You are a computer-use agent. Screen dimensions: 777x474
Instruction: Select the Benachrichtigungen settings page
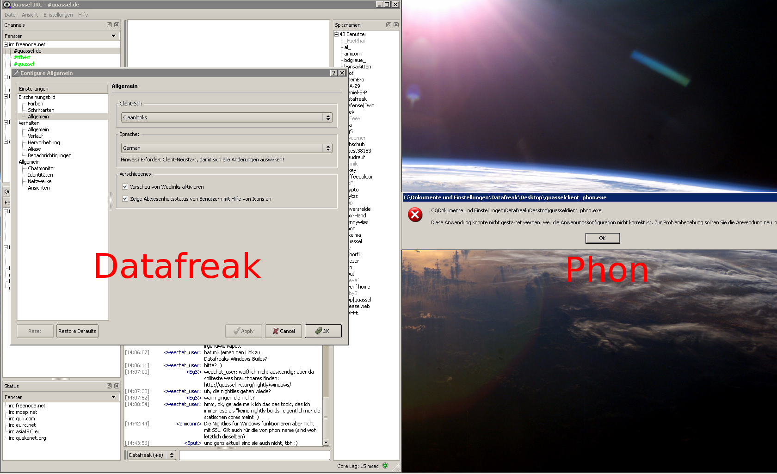49,155
